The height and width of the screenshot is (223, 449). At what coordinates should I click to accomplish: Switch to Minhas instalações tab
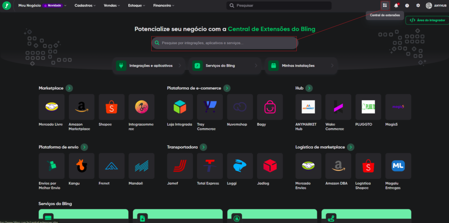coord(301,66)
